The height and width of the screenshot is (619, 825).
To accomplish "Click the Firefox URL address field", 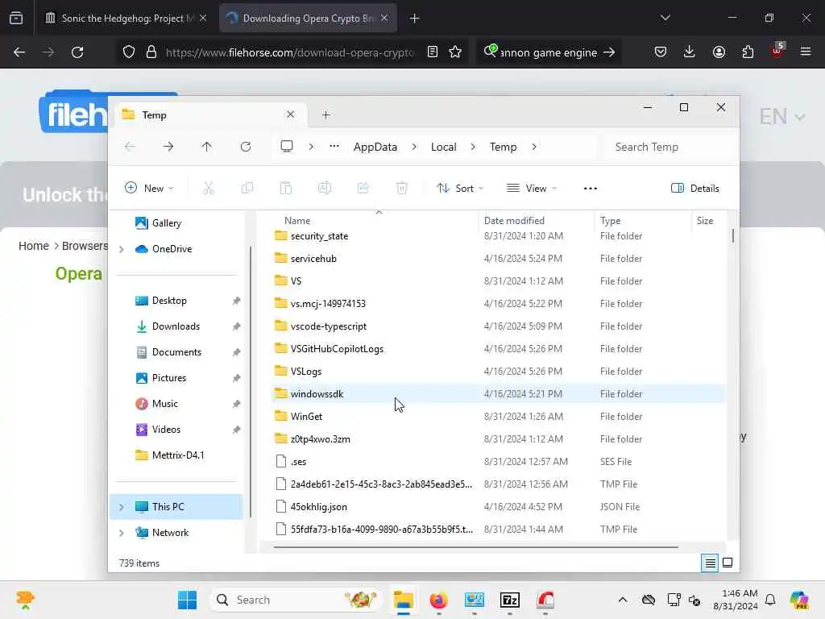I will (290, 52).
